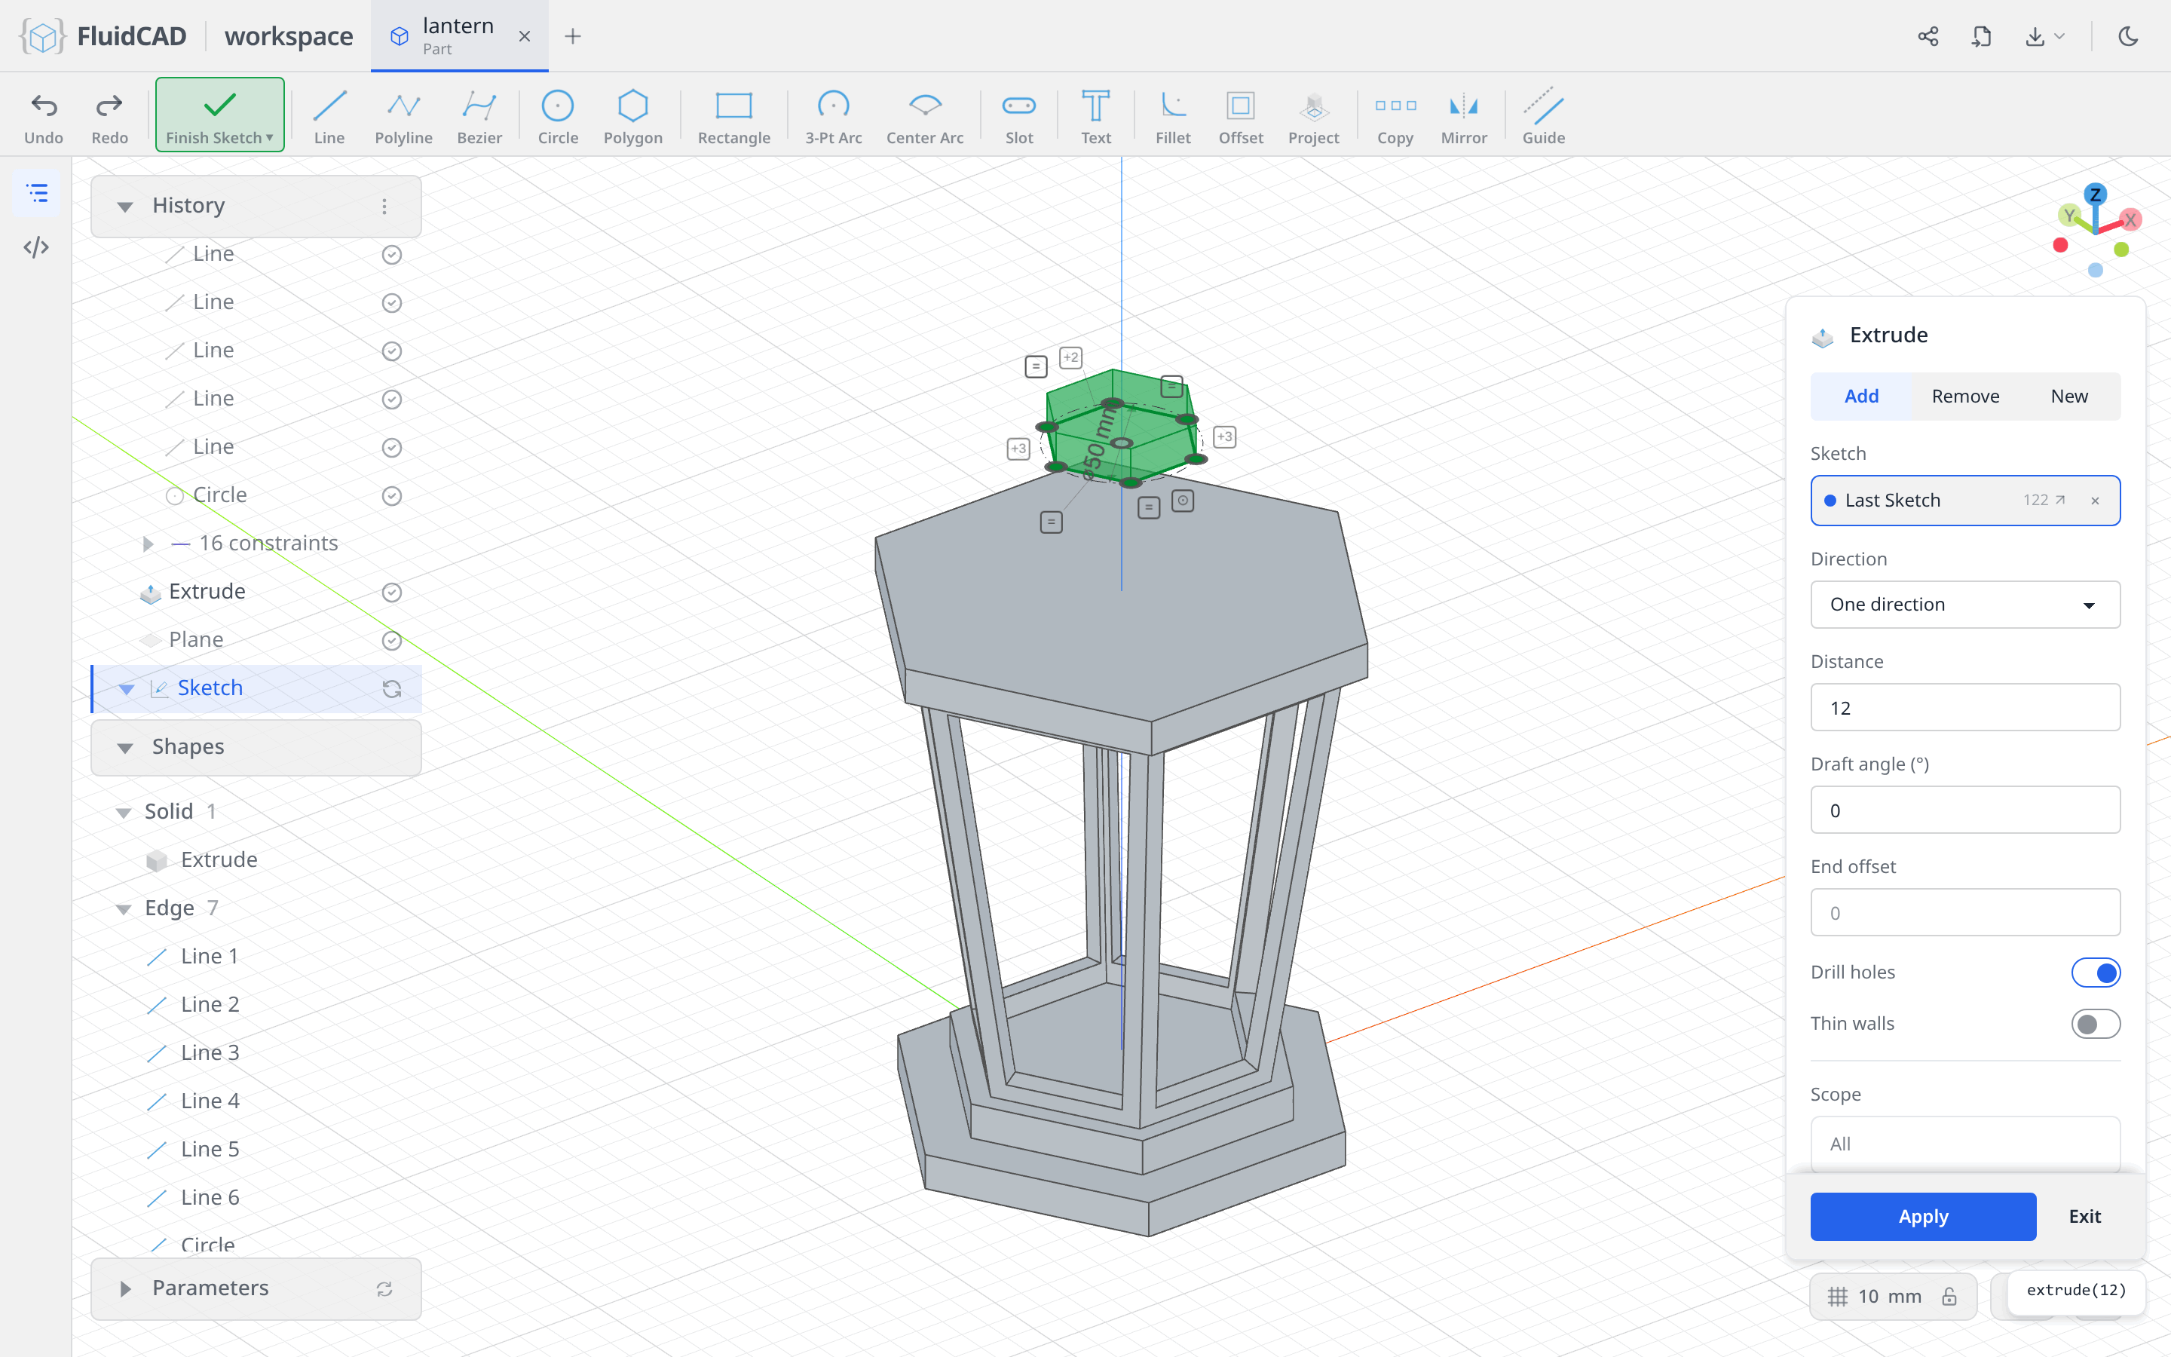2171x1357 pixels.
Task: Apply the extrude operation
Action: coord(1922,1216)
